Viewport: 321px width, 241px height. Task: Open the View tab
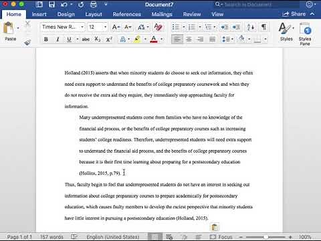point(217,14)
